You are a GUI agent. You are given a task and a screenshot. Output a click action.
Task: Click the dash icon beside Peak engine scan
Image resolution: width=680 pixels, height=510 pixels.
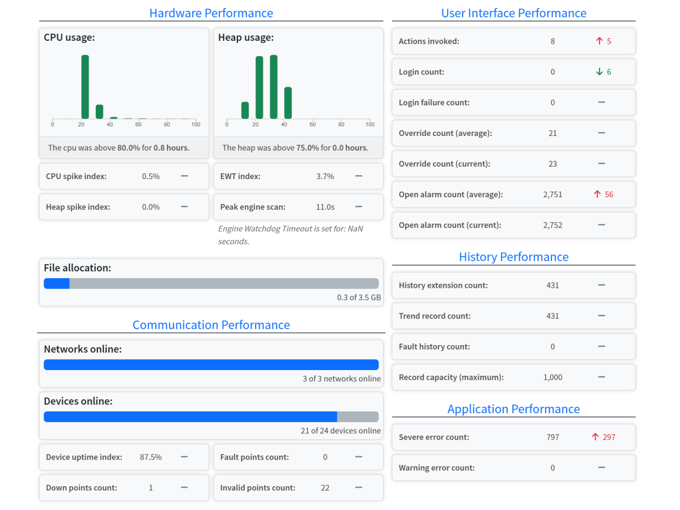pos(358,207)
